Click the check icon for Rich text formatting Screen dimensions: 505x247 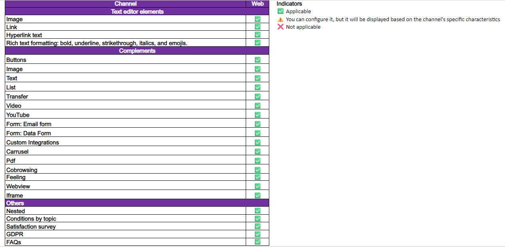pos(258,43)
